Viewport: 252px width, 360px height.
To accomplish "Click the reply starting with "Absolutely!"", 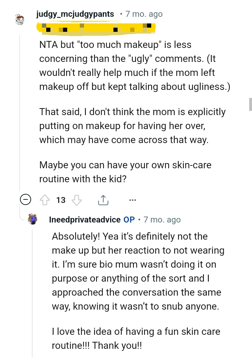I will pos(138,271).
